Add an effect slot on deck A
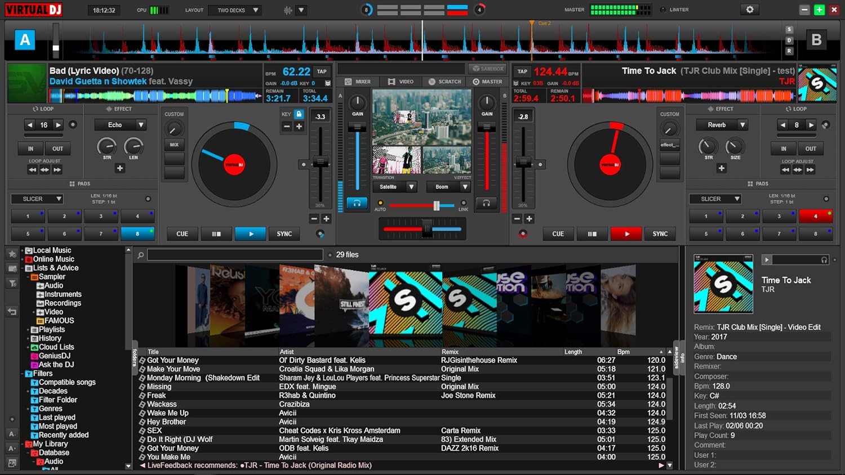Screen dimensions: 845x475 (x=119, y=168)
